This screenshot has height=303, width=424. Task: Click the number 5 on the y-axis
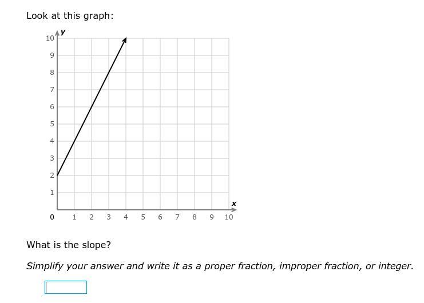pos(52,124)
